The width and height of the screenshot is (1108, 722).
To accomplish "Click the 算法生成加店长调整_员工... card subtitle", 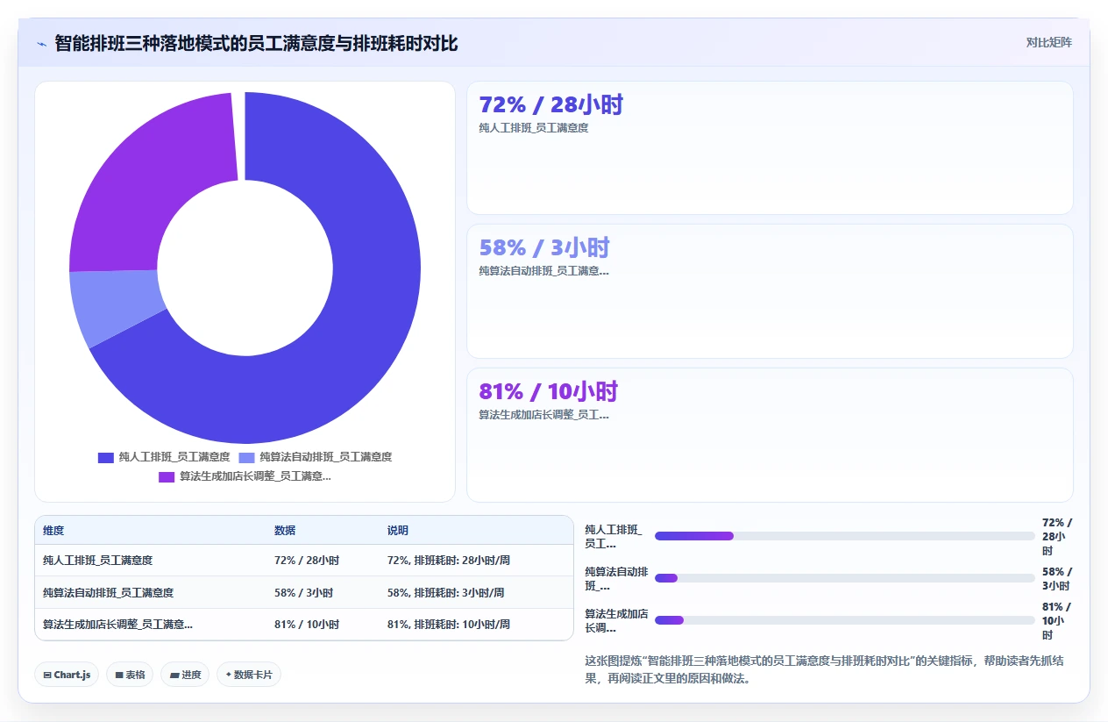I will (543, 415).
